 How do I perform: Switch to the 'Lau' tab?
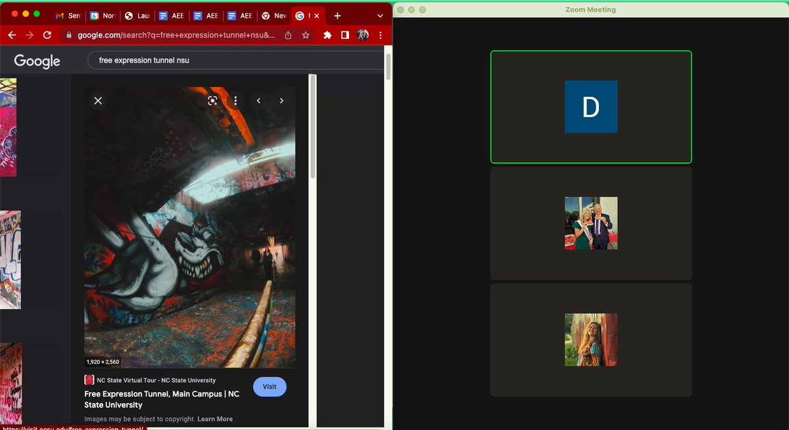tap(136, 16)
